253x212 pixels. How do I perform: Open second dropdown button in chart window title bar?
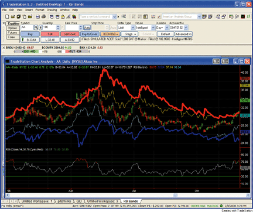tap(225, 61)
